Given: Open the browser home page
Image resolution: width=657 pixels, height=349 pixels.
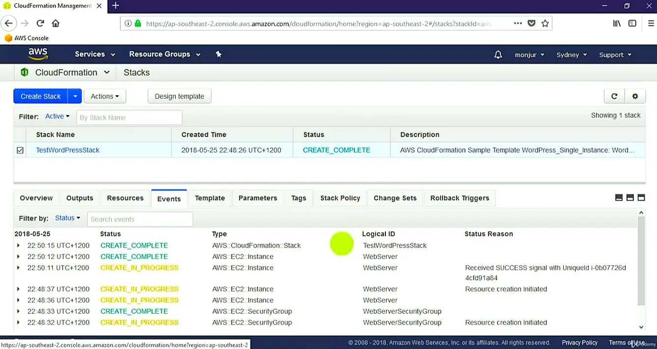Looking at the screenshot, I should coord(55,23).
